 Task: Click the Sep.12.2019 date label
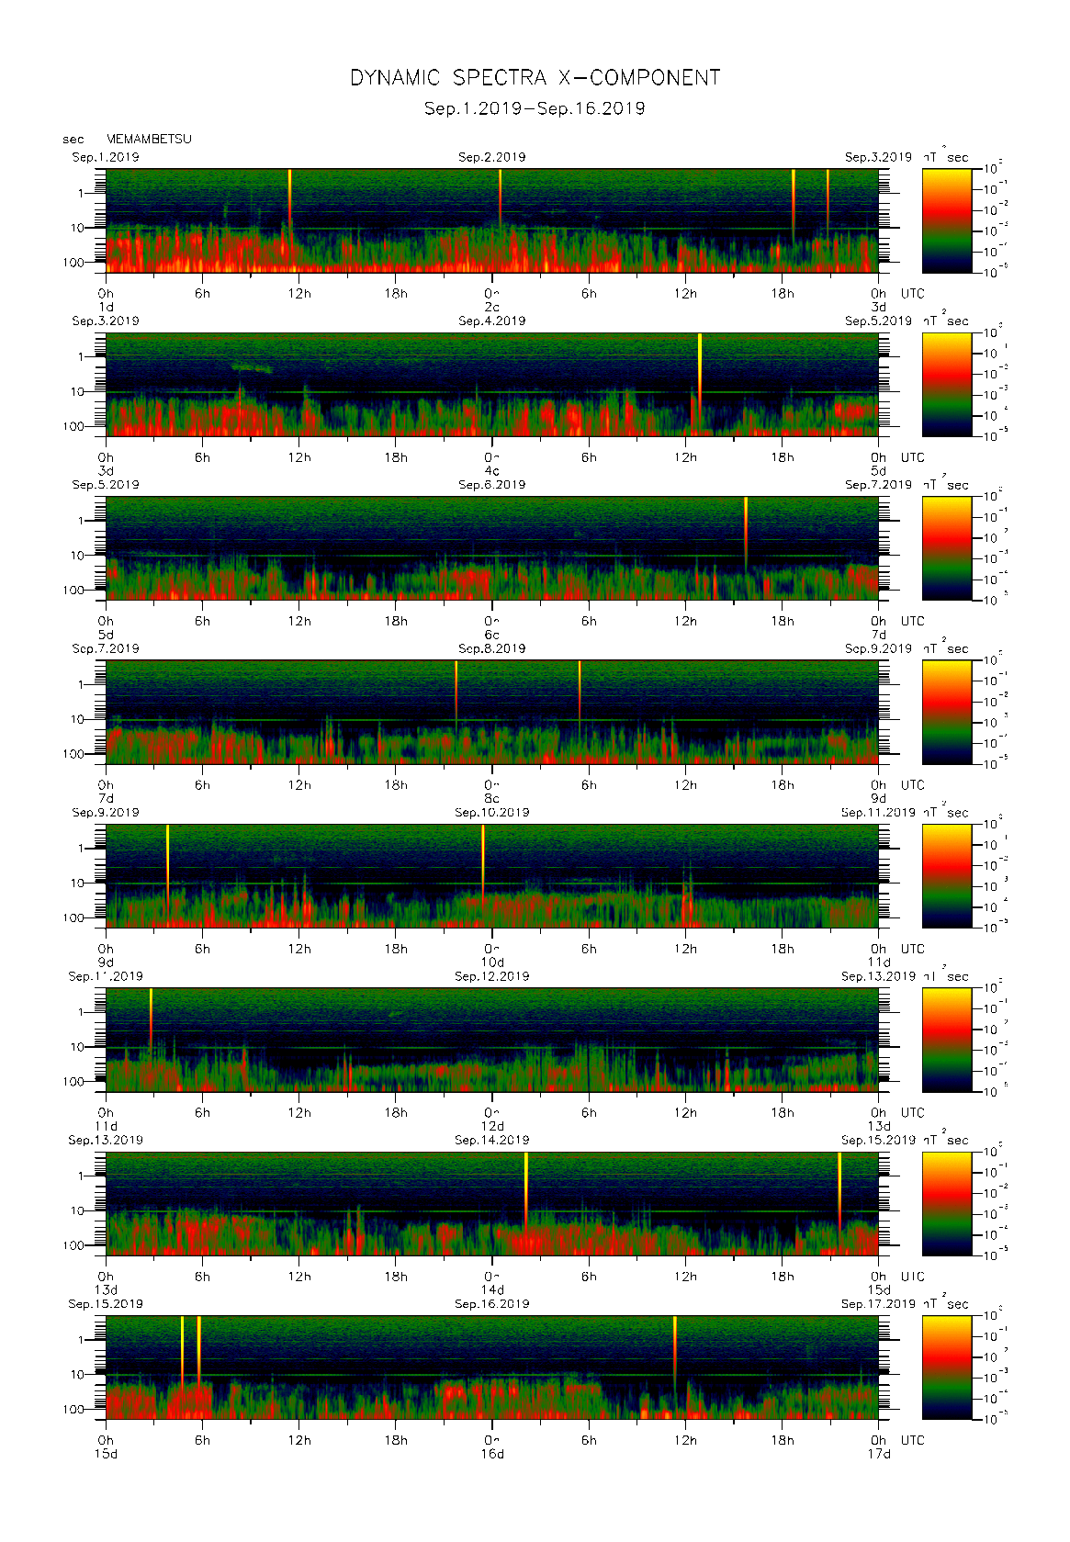tap(492, 976)
